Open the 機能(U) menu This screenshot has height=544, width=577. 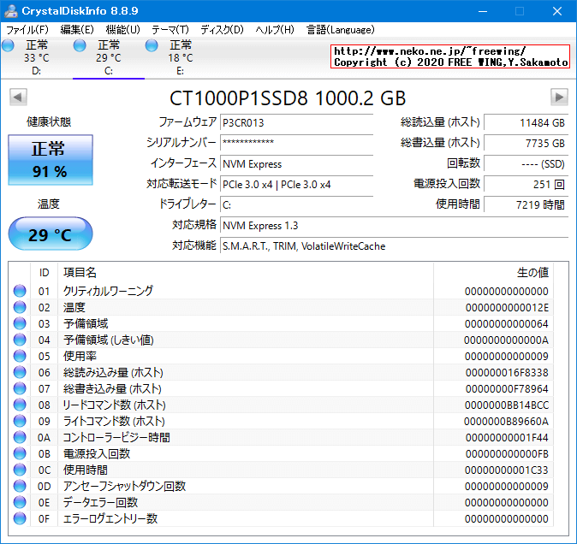point(123,30)
